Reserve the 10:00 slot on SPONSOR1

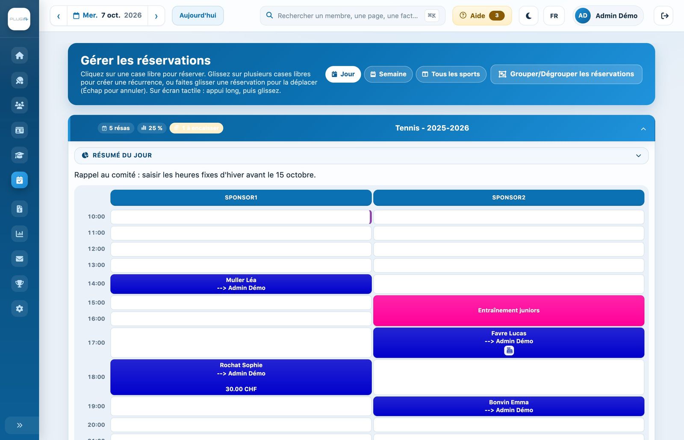point(241,217)
